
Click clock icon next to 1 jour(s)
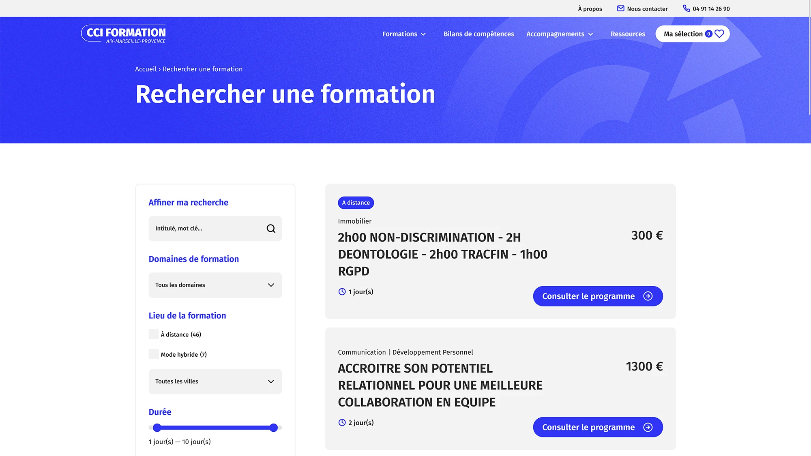(x=342, y=292)
